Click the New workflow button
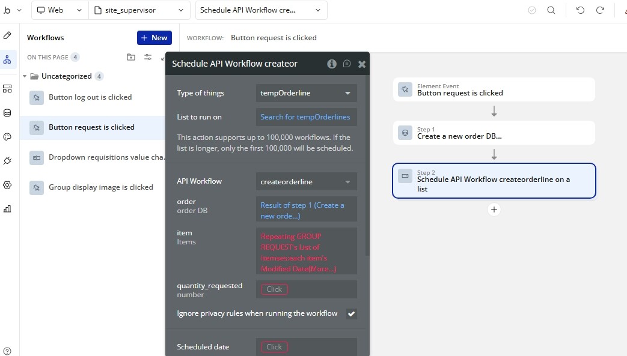The width and height of the screenshot is (627, 356). pyautogui.click(x=154, y=38)
